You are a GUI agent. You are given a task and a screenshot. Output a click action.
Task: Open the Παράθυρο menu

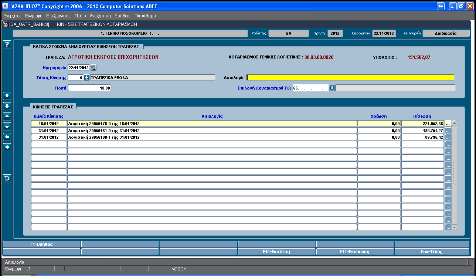[x=145, y=16]
